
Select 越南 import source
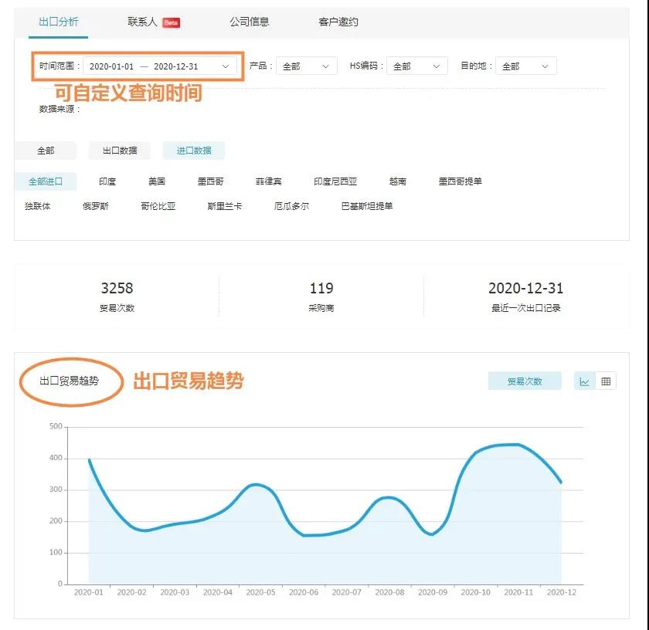pos(398,181)
